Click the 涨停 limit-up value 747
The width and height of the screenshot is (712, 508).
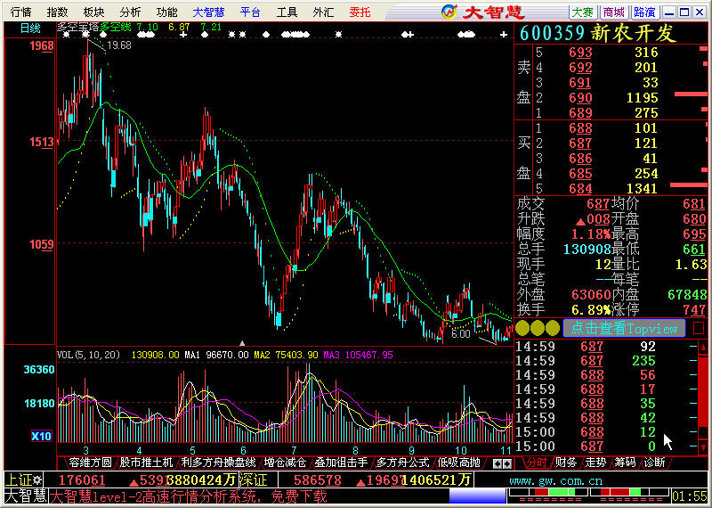coord(695,310)
